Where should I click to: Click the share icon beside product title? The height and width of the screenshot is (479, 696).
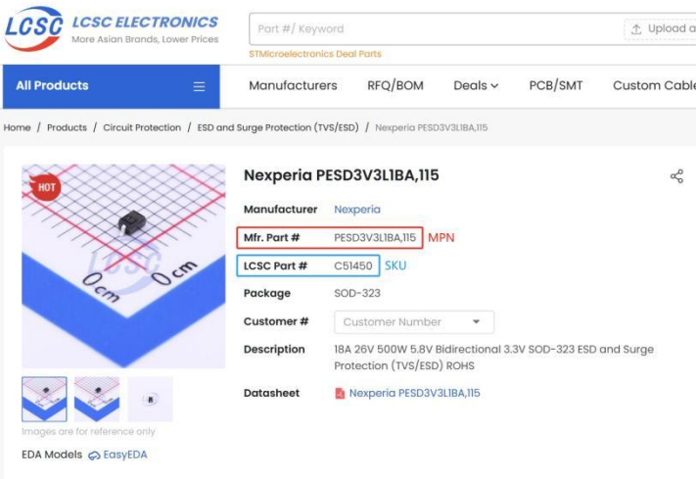click(676, 176)
